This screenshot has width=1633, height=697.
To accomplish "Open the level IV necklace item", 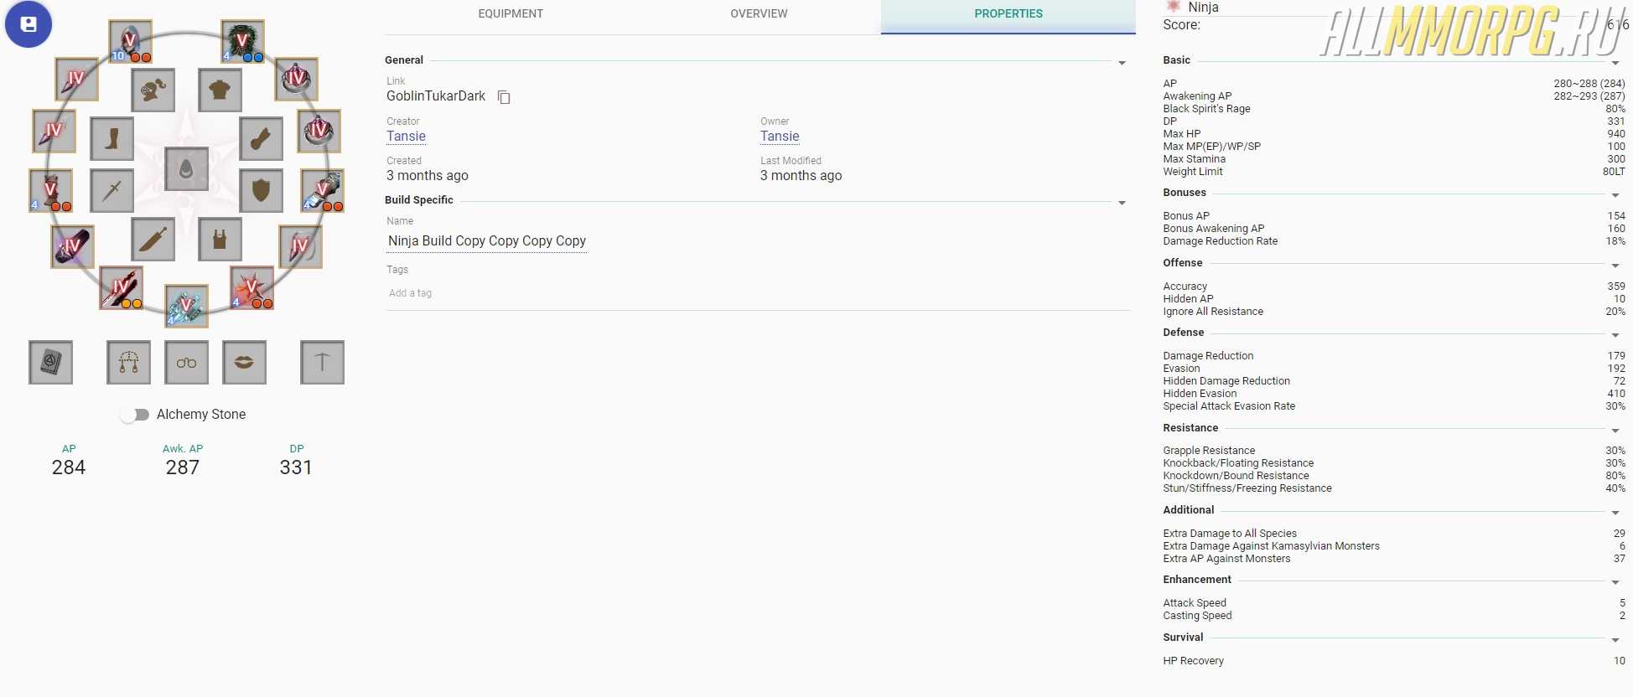I will [300, 246].
